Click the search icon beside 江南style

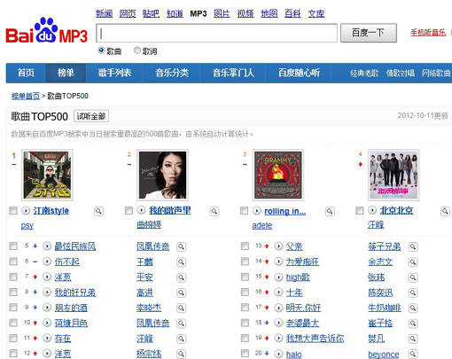[x=98, y=211]
